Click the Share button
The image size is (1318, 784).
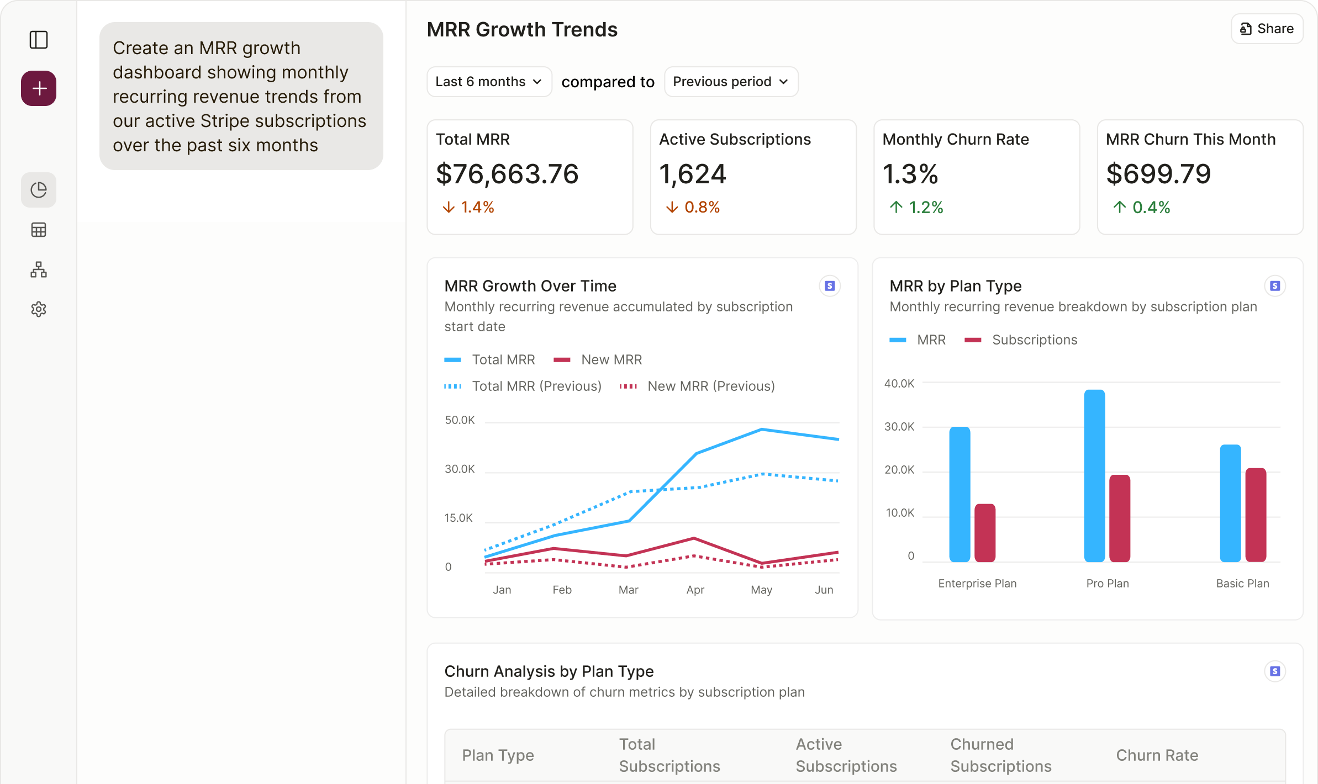[x=1267, y=28]
